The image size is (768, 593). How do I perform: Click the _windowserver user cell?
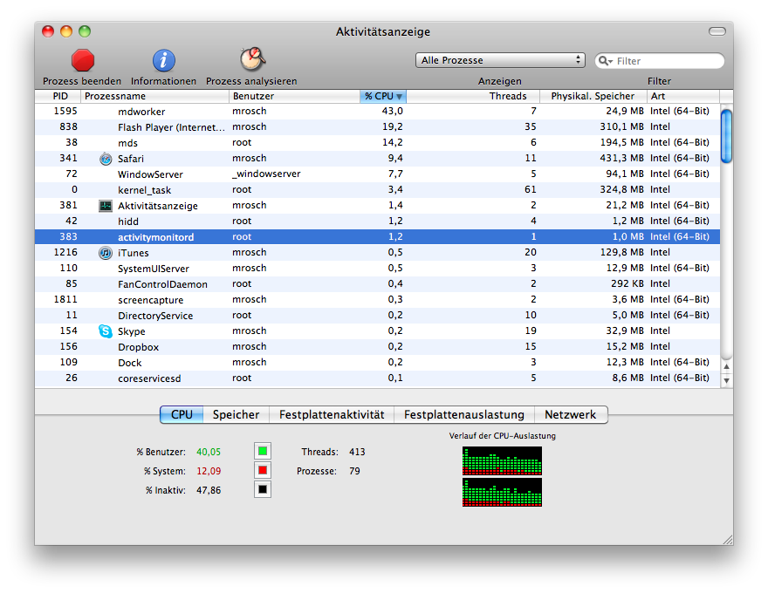point(266,174)
